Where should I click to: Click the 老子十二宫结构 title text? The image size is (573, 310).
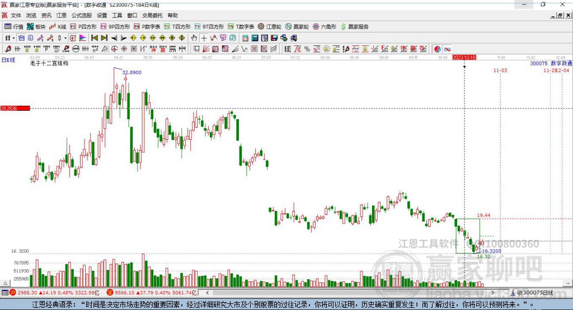tap(49, 63)
